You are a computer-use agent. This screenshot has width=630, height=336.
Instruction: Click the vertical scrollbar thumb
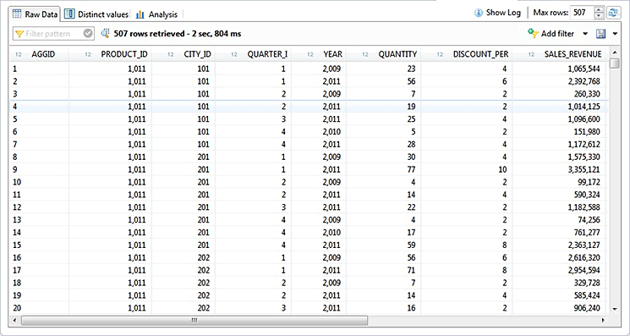(614, 63)
